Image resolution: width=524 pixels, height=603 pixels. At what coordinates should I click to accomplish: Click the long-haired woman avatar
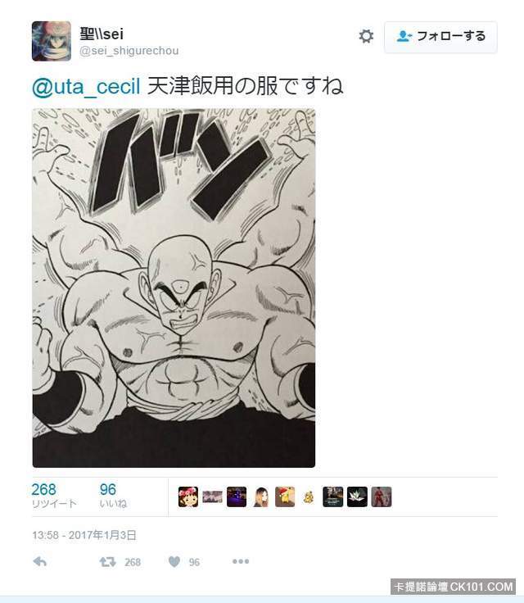tap(261, 496)
